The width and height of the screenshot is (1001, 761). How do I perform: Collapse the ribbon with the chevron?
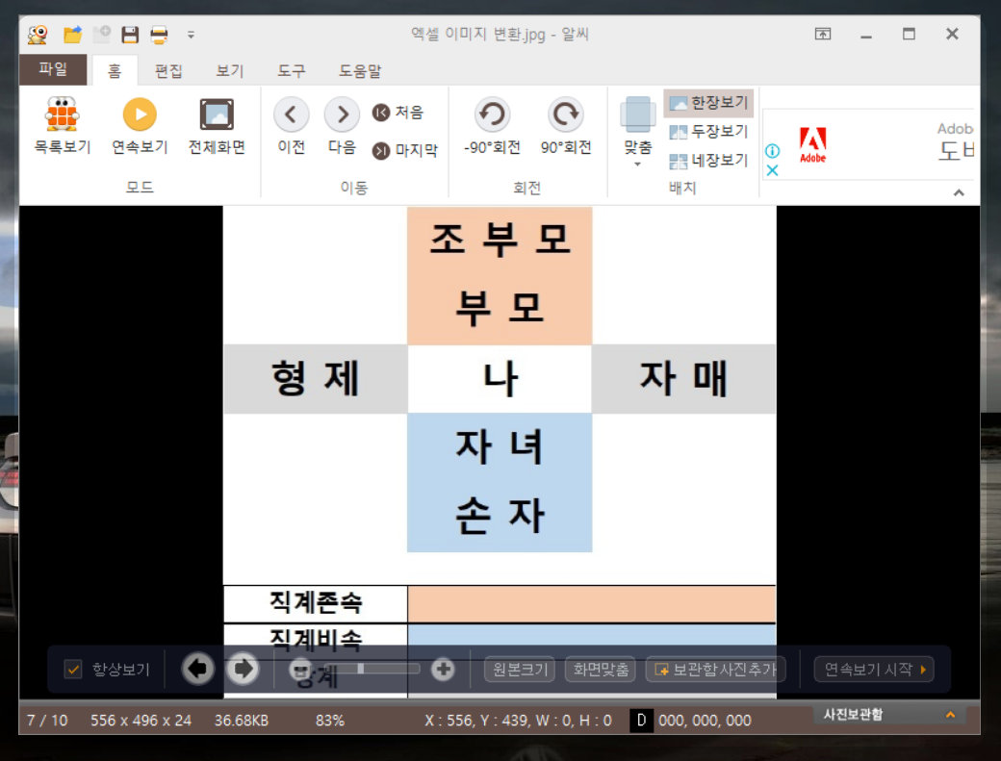tap(959, 192)
